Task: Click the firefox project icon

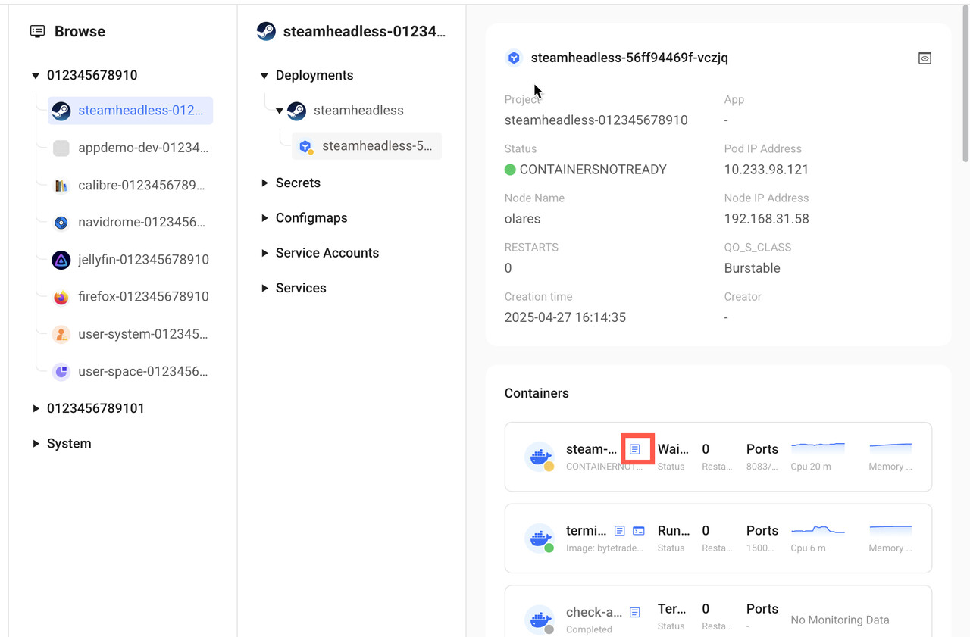Action: [61, 297]
